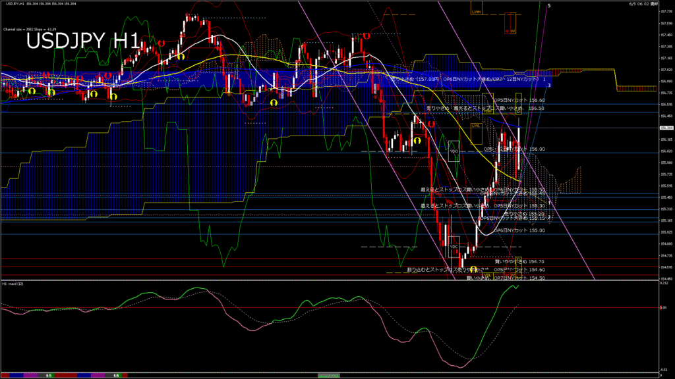Click the MACD zero level value on the right scale
The height and width of the screenshot is (379, 675).
[x=664, y=307]
